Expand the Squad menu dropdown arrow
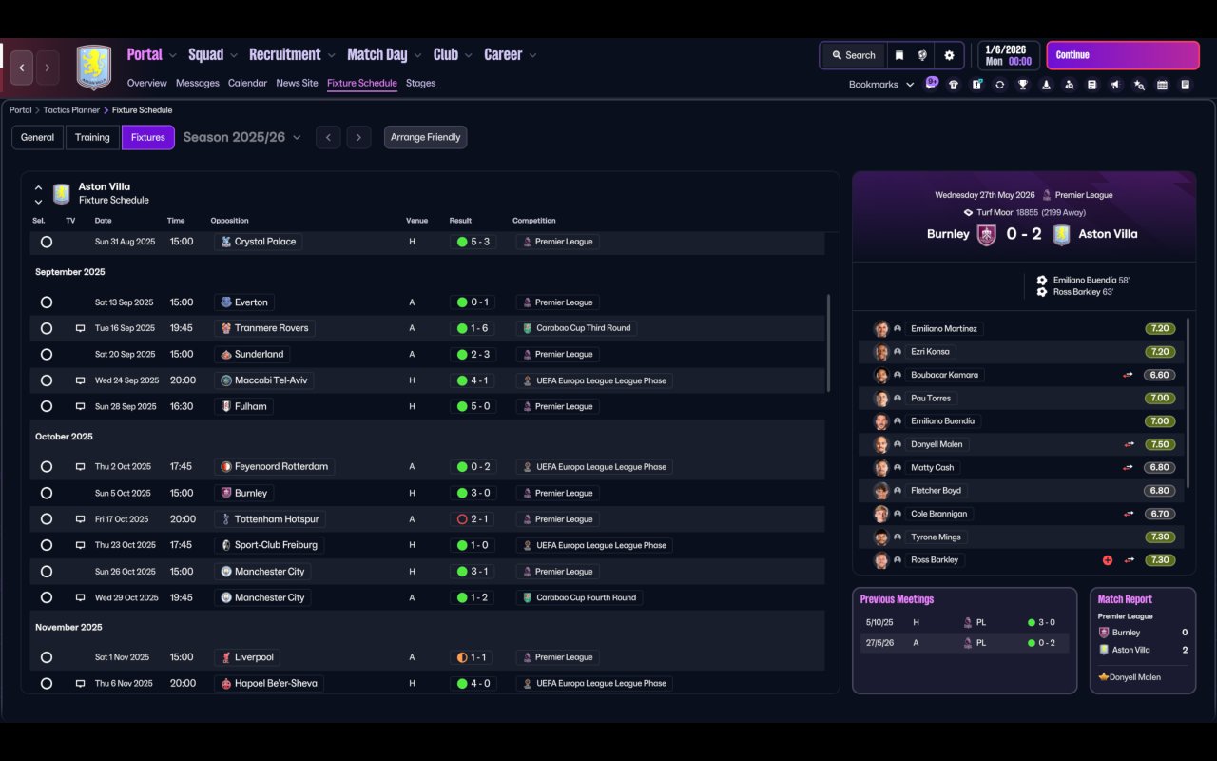The image size is (1217, 761). coord(234,56)
